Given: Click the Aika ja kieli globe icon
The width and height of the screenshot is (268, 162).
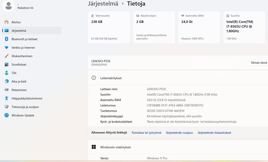Looking at the screenshot, I should click(x=7, y=82).
